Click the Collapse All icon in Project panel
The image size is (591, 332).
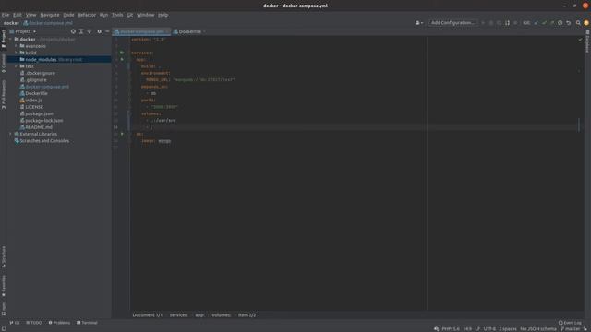coord(90,31)
